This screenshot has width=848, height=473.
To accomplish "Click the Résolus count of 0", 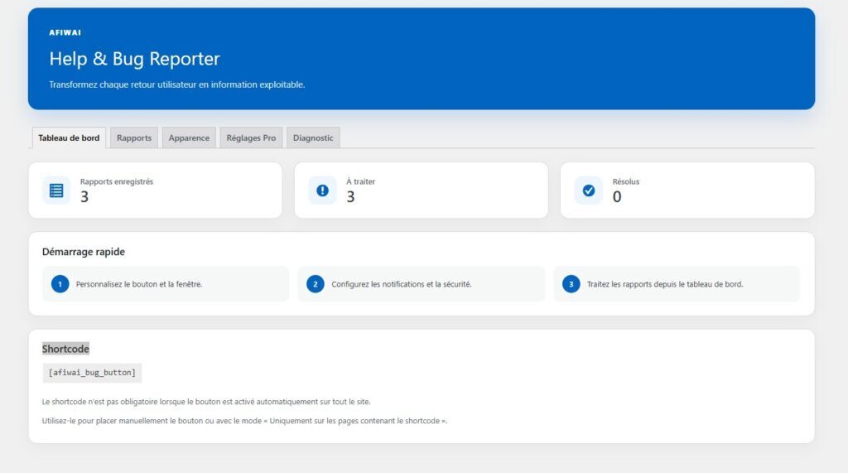I will click(x=617, y=197).
